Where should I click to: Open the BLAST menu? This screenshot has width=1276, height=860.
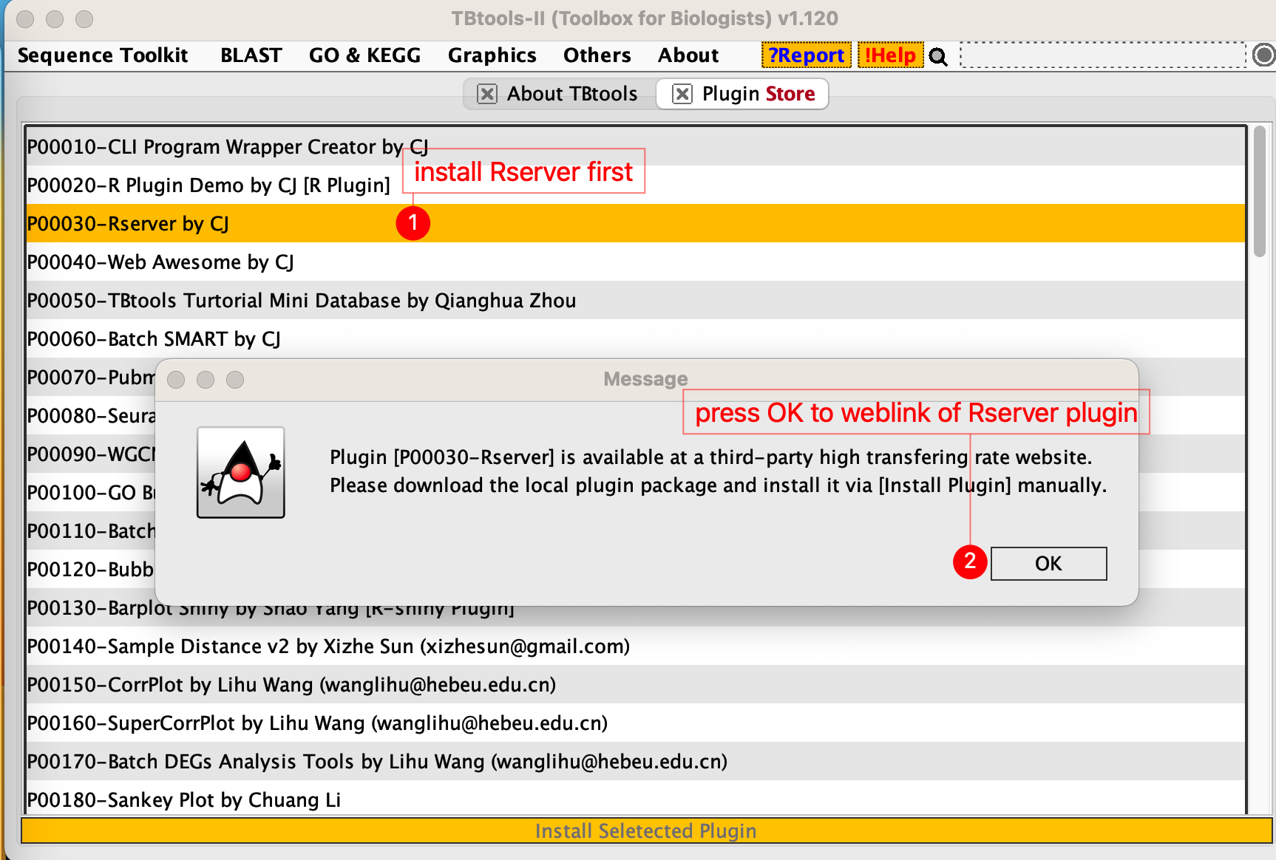(251, 55)
